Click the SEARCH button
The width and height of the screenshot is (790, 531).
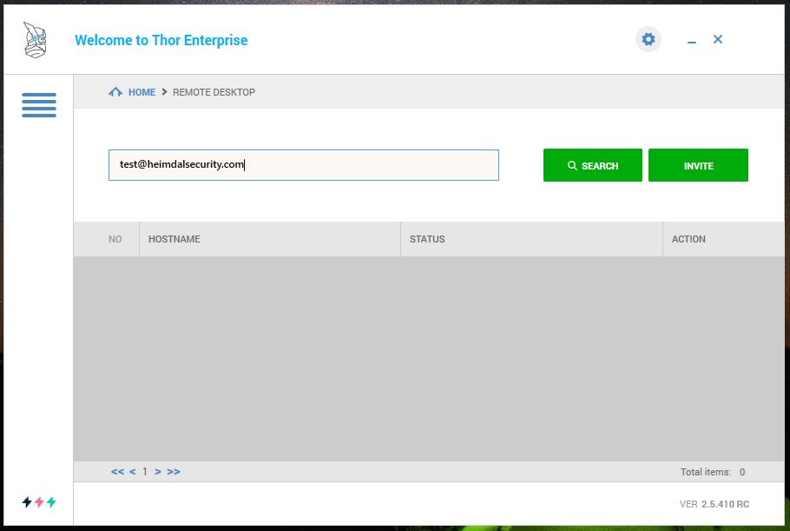coord(592,165)
